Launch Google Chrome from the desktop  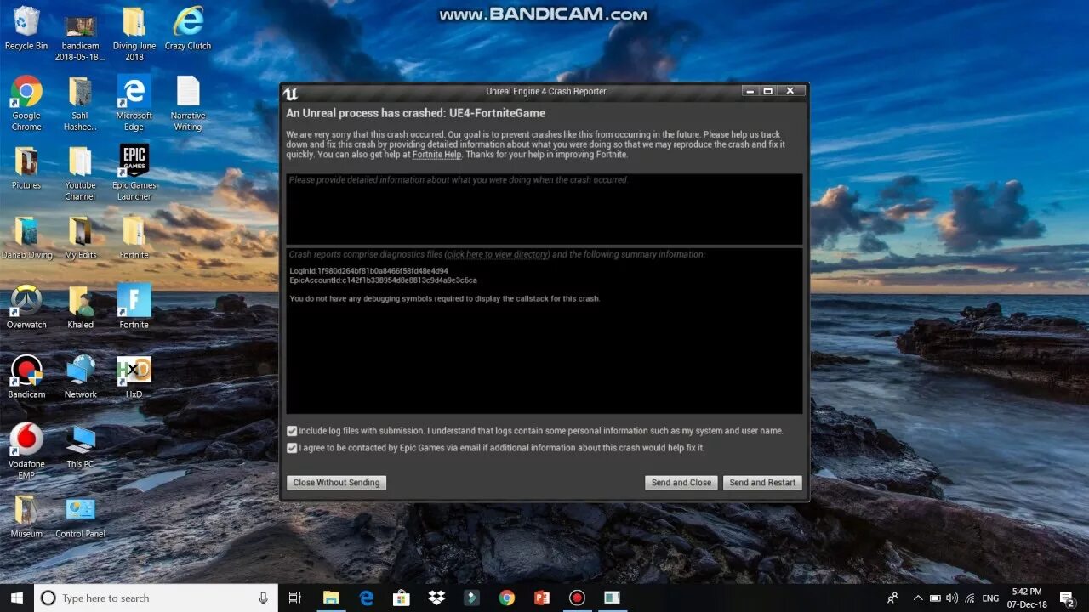click(x=26, y=104)
